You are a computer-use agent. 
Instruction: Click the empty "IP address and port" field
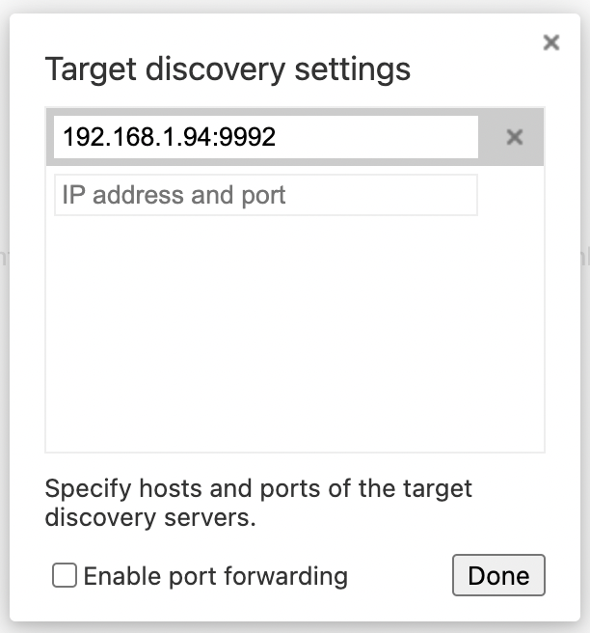pos(265,195)
